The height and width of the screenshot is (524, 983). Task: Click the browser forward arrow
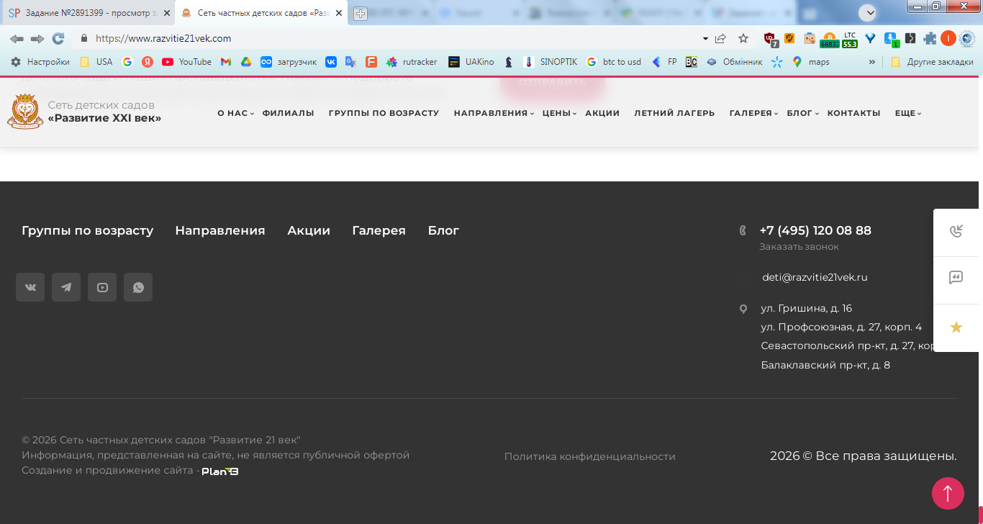pos(37,39)
